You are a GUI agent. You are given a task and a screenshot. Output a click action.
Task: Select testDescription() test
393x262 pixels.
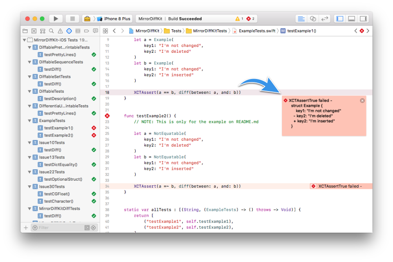[x=60, y=99]
